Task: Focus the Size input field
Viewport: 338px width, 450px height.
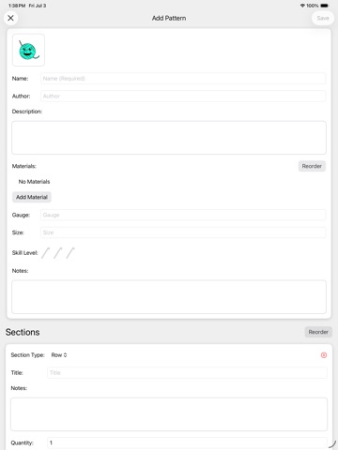Action: [x=183, y=232]
